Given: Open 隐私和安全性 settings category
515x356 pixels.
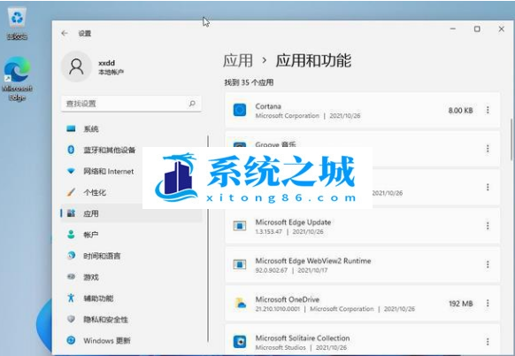Looking at the screenshot, I should point(131,319).
